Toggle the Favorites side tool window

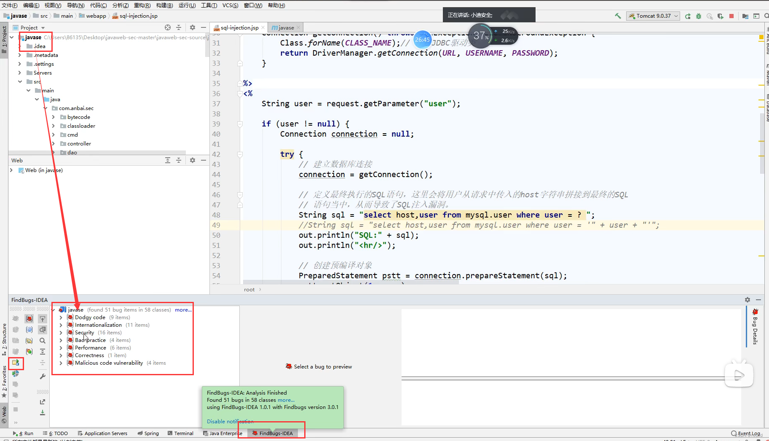pos(4,382)
